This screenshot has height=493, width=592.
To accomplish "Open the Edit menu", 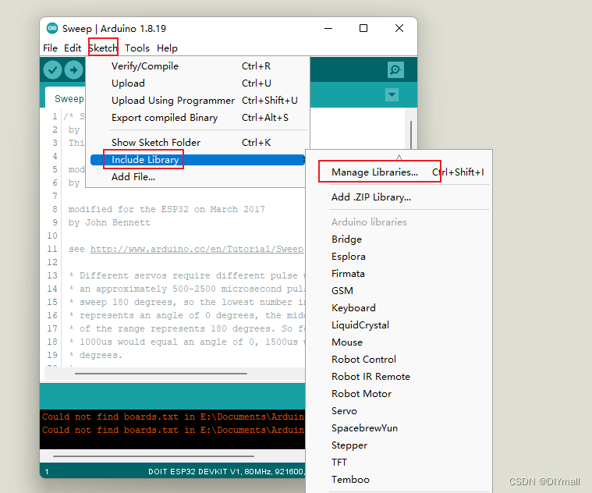I will (x=73, y=48).
